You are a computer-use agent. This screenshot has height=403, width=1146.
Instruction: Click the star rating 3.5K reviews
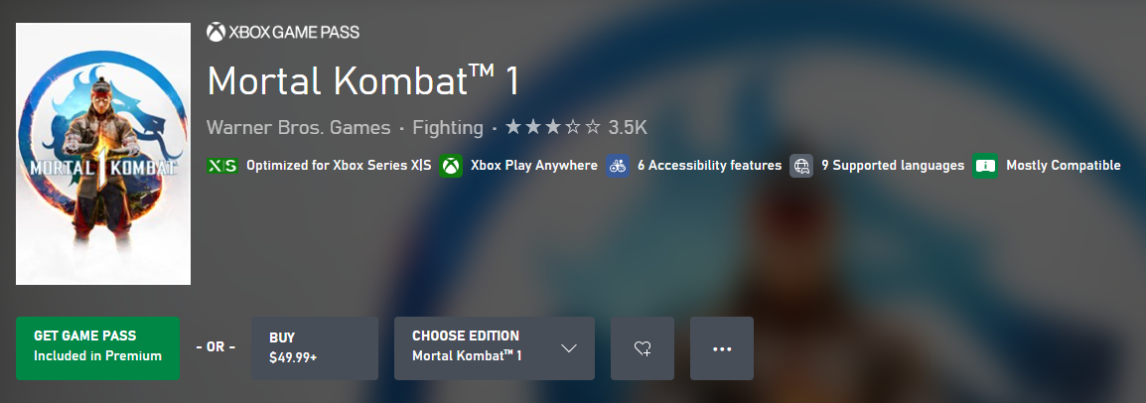click(576, 128)
